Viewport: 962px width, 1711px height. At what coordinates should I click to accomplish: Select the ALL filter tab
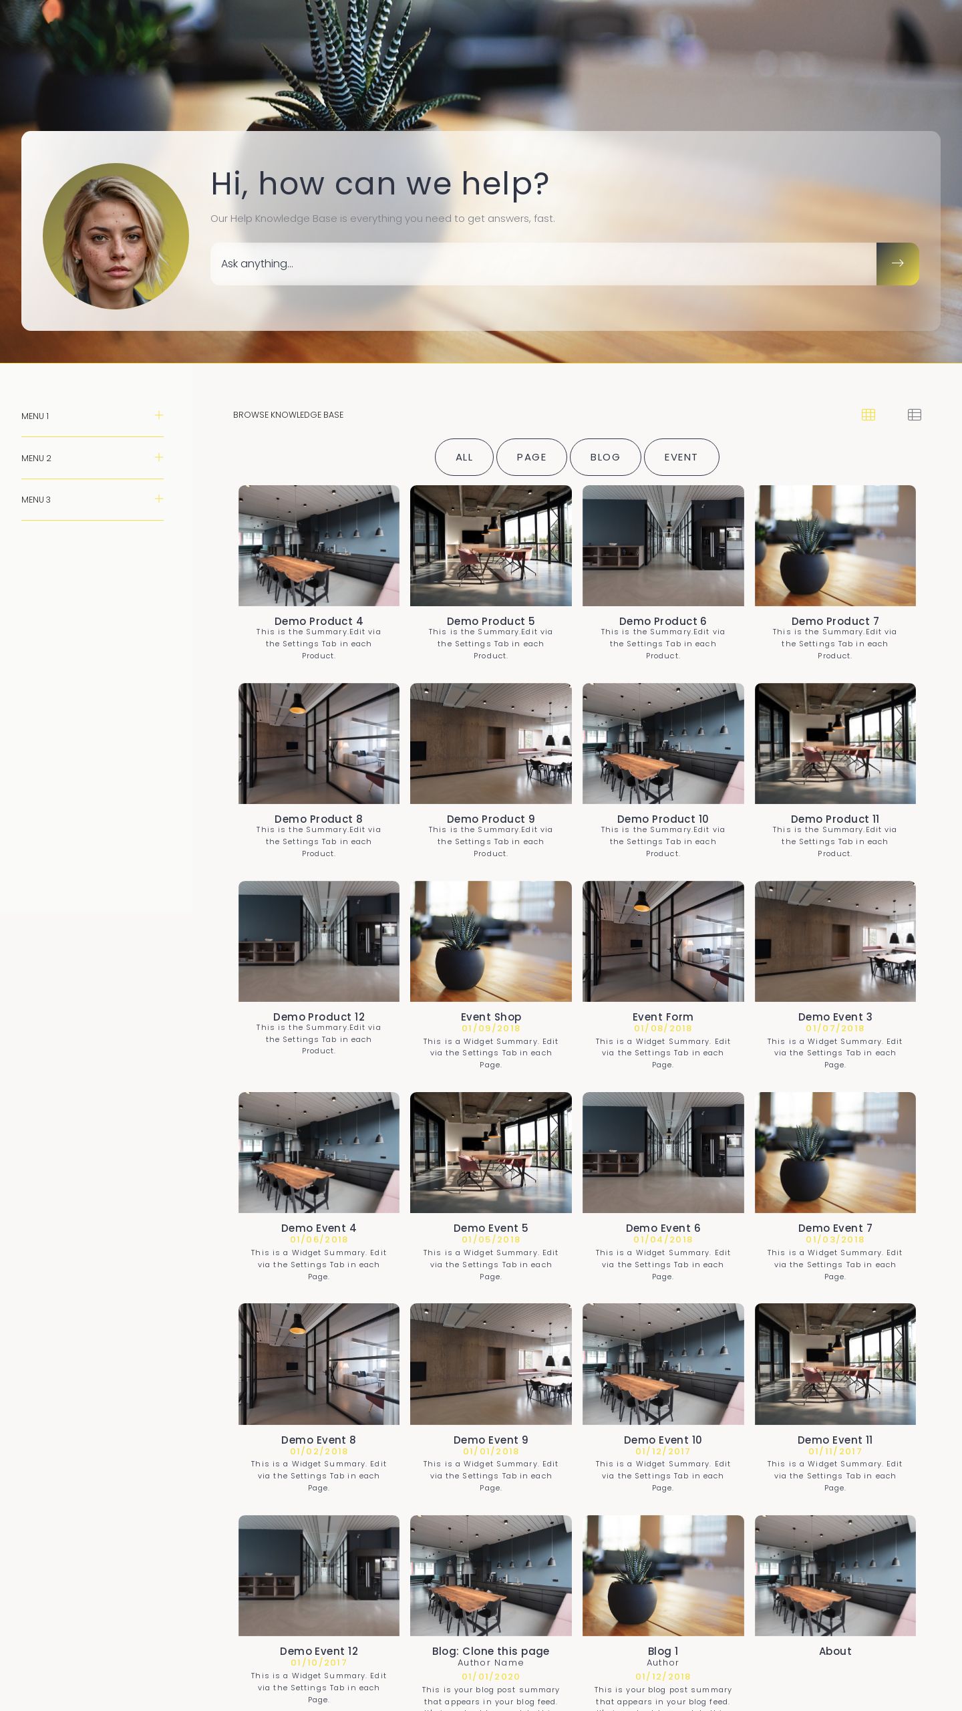tap(464, 457)
